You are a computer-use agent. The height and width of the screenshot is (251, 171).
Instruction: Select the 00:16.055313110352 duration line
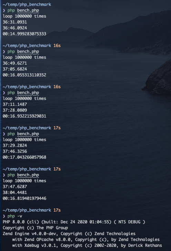[x=24, y=75]
